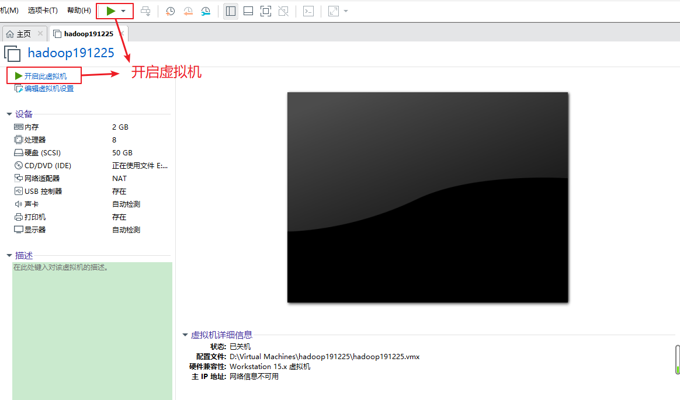
Task: Click the 正在使用文件 E:... CD/DVD value
Action: [140, 165]
